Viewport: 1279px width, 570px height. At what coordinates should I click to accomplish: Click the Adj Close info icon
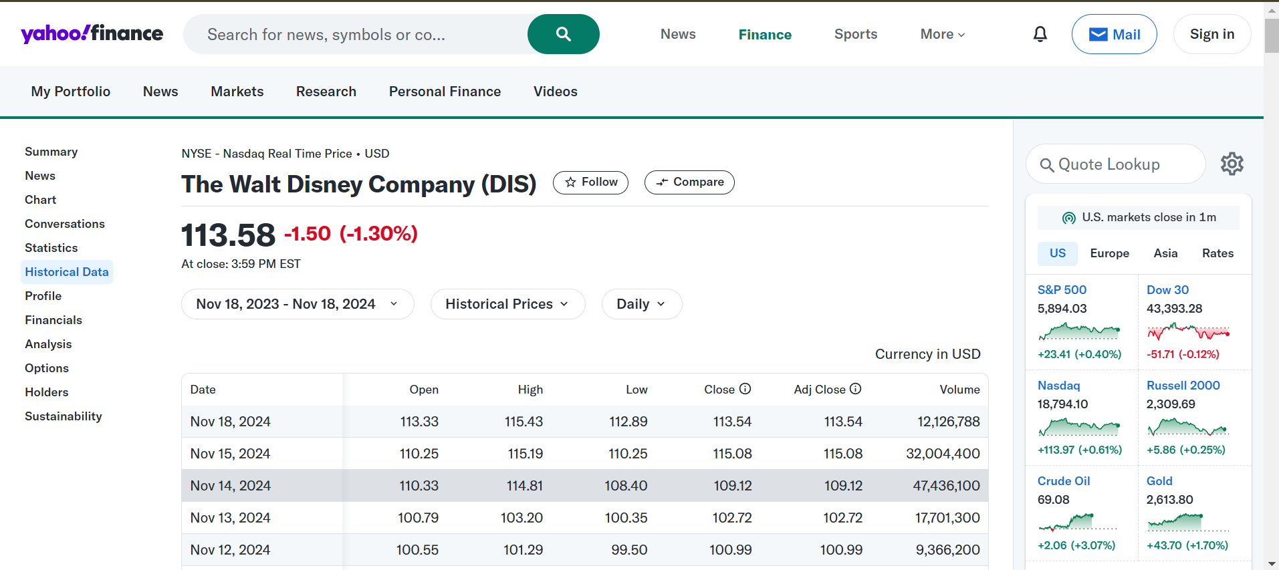tap(855, 389)
